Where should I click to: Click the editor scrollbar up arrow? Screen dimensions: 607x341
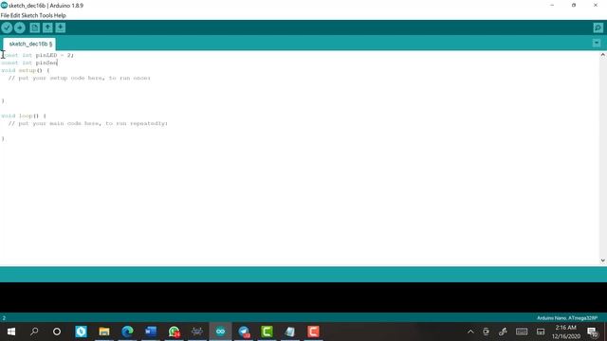603,55
